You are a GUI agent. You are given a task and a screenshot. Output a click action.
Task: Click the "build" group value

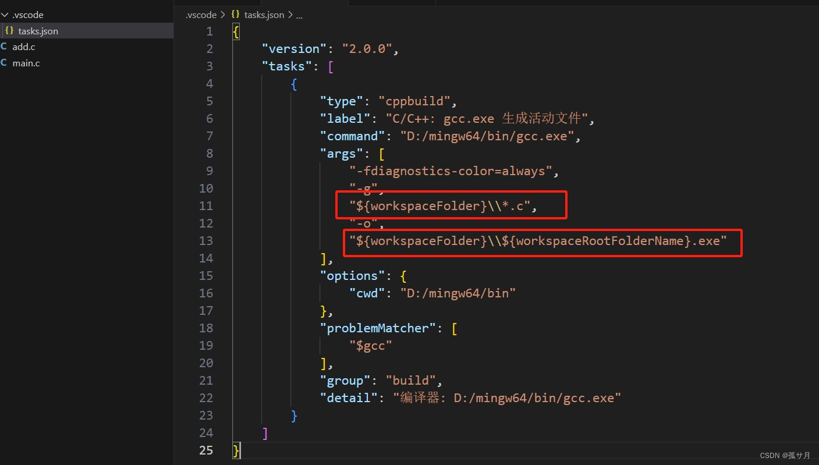(410, 381)
